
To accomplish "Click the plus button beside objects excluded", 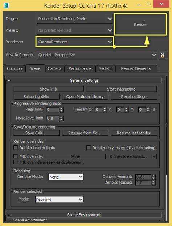I will [154, 156].
